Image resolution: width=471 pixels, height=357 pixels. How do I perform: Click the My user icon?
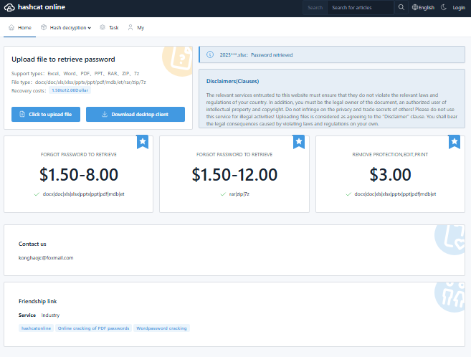coord(130,27)
